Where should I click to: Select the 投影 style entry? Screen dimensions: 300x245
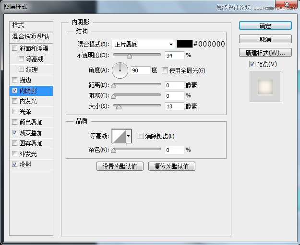point(25,164)
